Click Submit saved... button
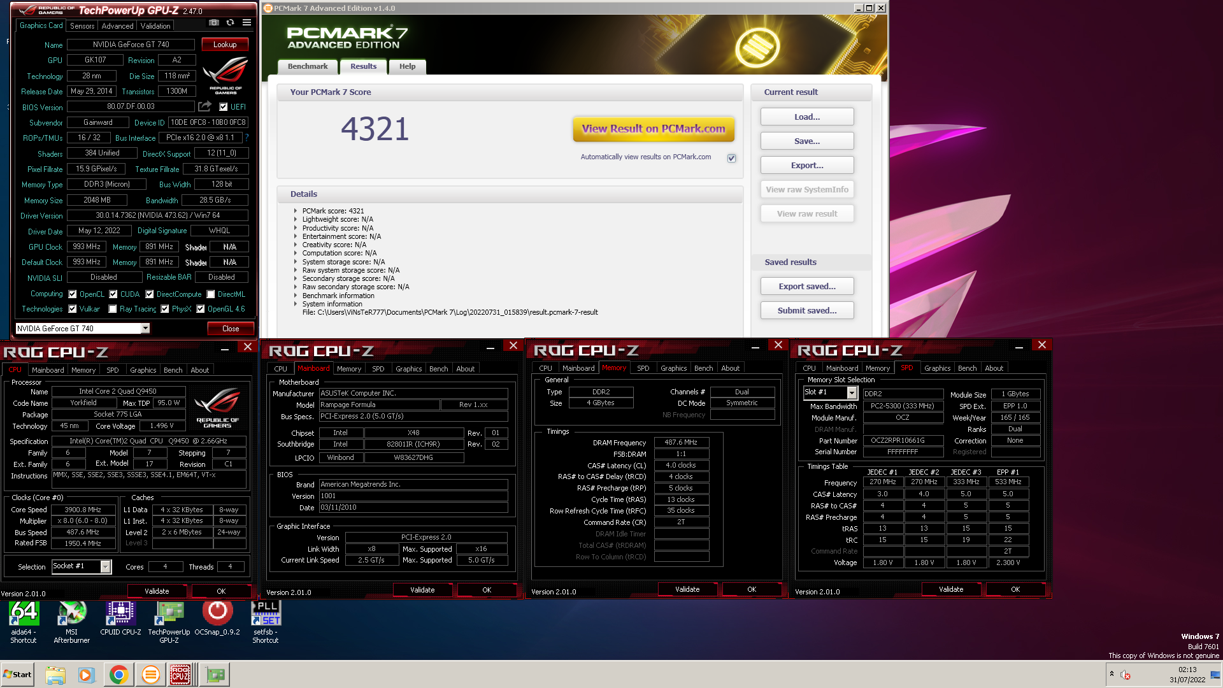1223x688 pixels. pos(807,311)
